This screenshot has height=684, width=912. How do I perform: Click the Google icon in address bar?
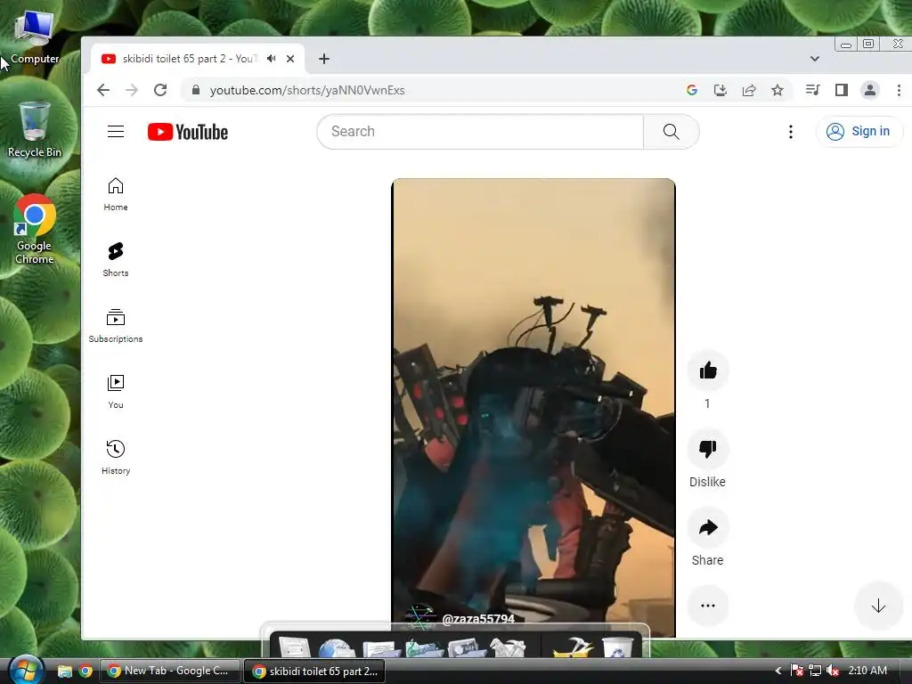click(x=691, y=90)
